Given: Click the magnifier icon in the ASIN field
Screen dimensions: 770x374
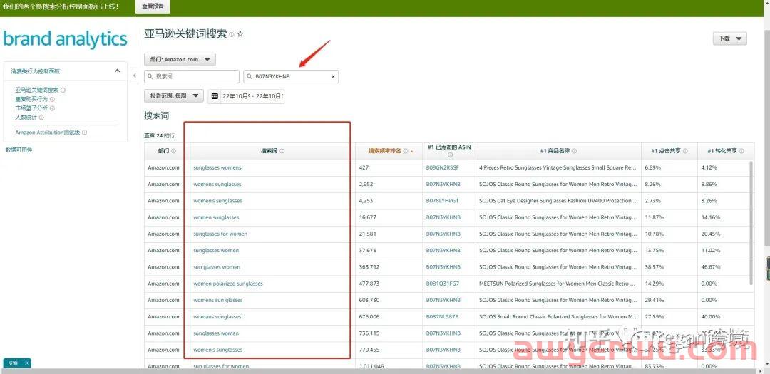Looking at the screenshot, I should coord(250,76).
